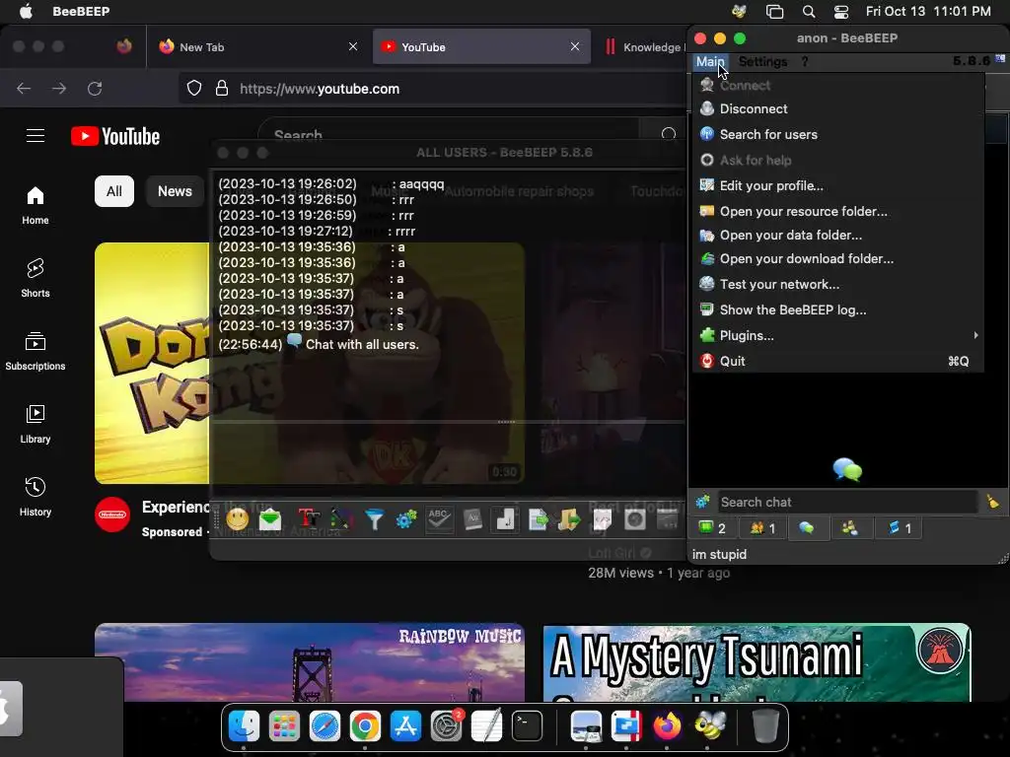Screen dimensions: 1010x757
Task: Click the green envelope icon in chat toolbar
Action: [270, 518]
